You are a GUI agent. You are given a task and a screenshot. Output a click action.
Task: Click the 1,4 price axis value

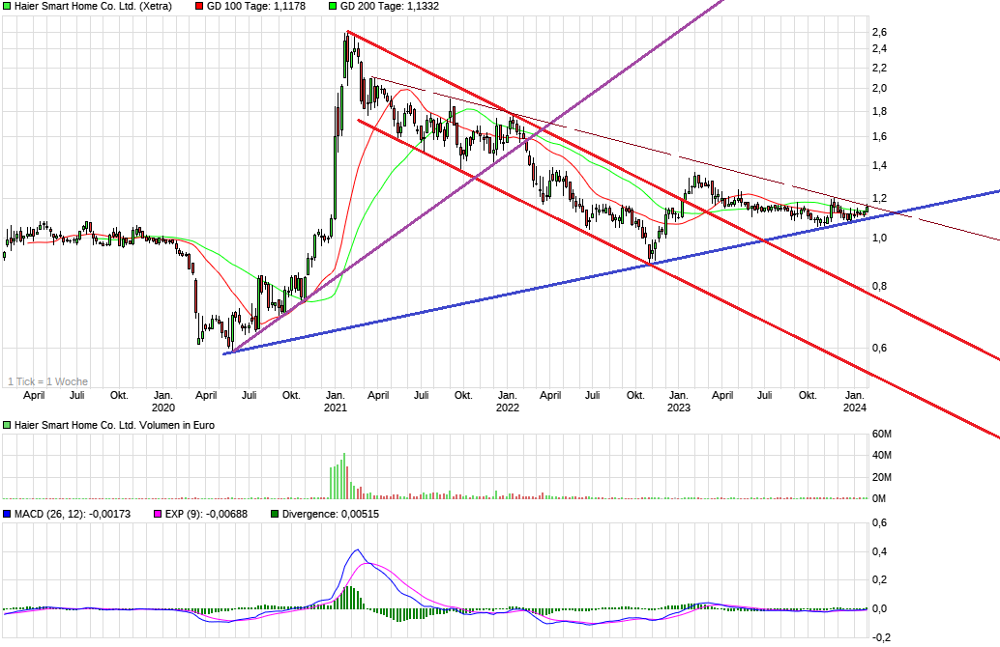879,165
